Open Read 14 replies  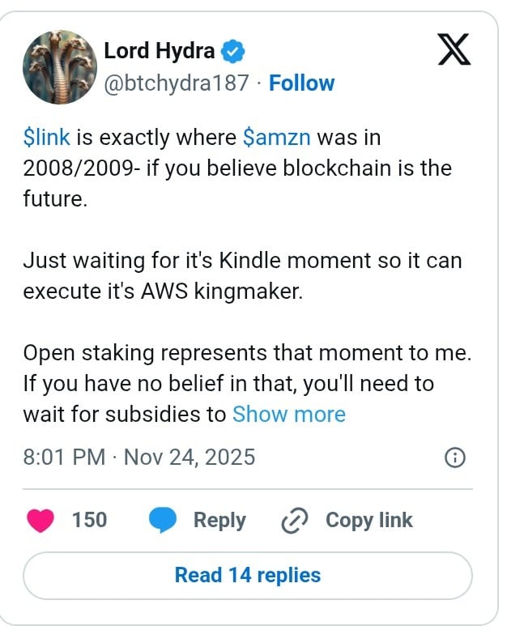[x=248, y=575]
